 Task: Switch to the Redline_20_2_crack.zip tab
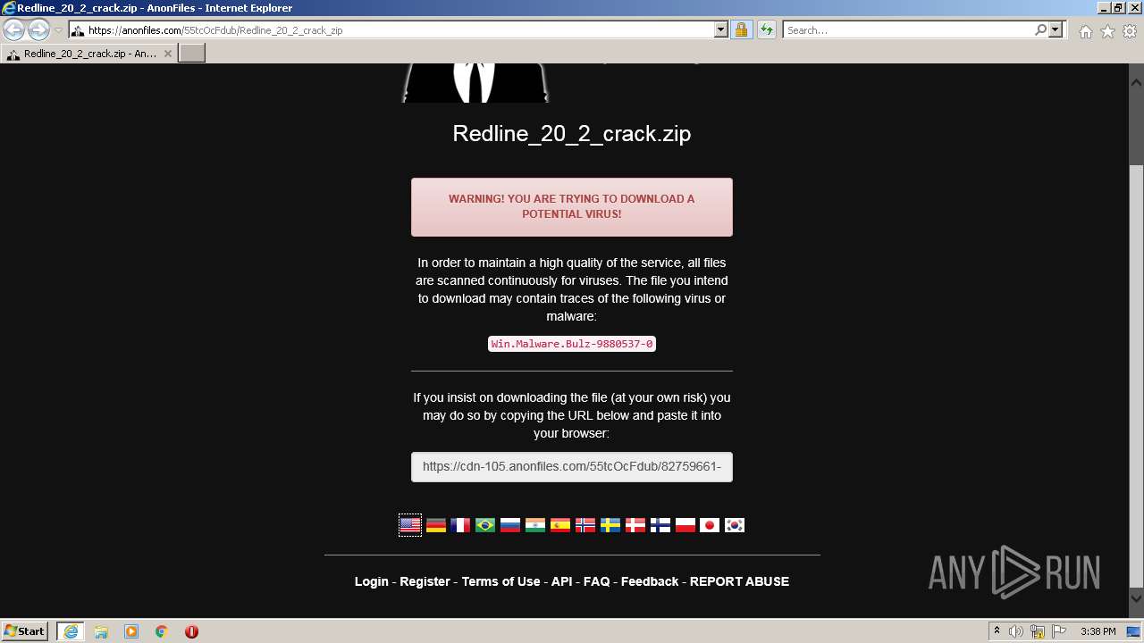[88, 54]
